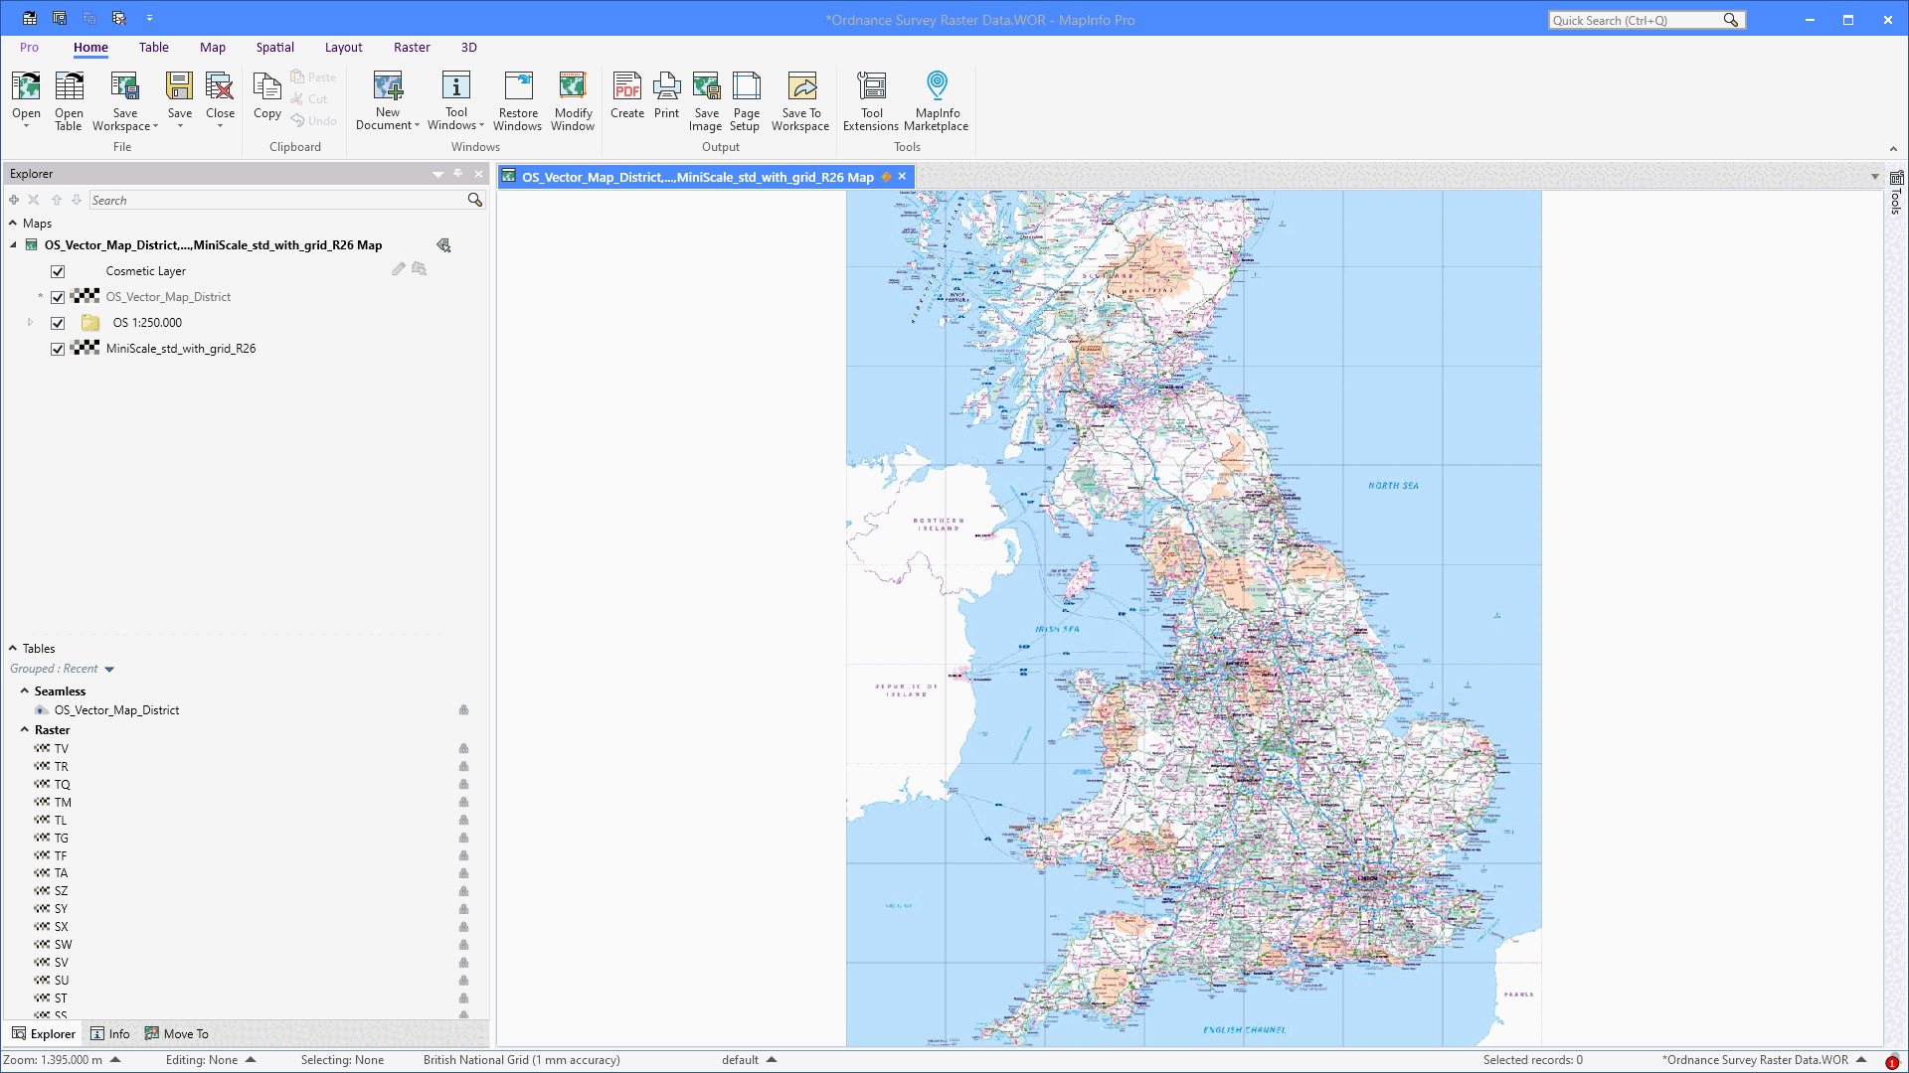Switch to the Raster ribbon tab
This screenshot has height=1073, width=1909.
pos(412,48)
